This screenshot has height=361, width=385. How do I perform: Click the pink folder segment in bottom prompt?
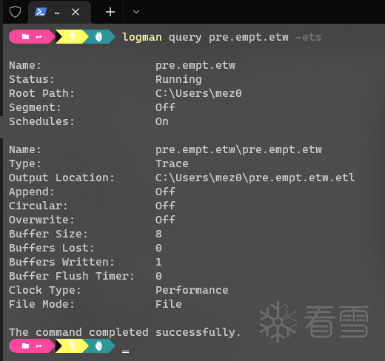[31, 346]
